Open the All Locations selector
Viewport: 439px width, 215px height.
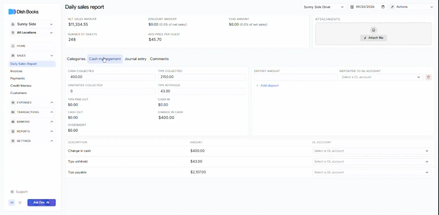tap(32, 33)
